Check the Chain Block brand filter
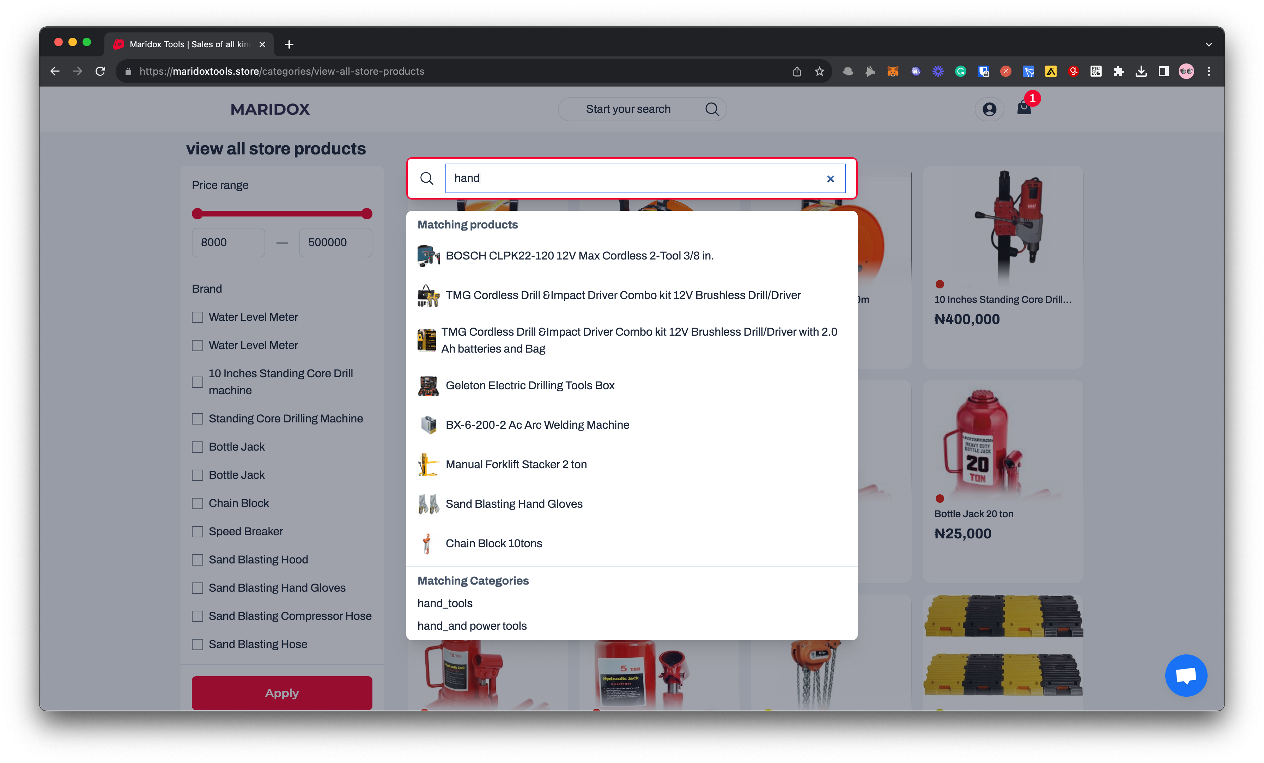Viewport: 1264px width, 763px height. 197,503
